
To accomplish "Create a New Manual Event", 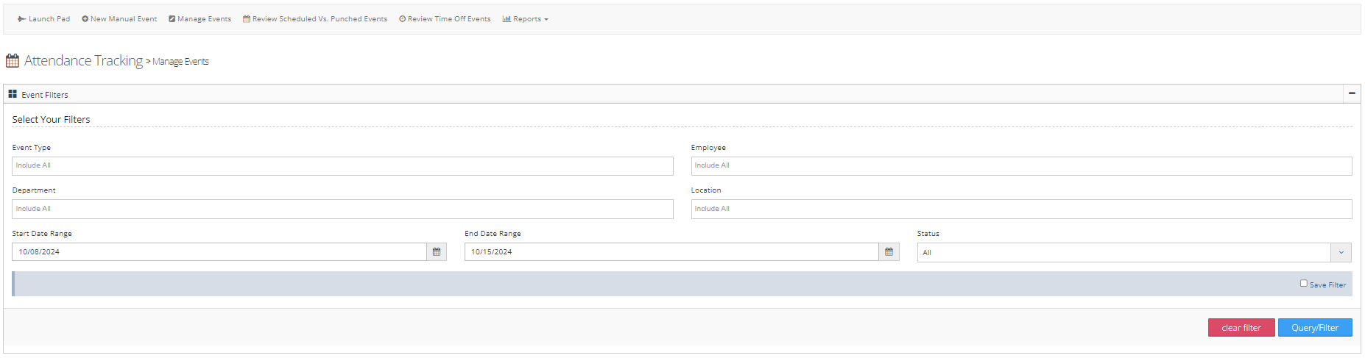I will pyautogui.click(x=119, y=19).
